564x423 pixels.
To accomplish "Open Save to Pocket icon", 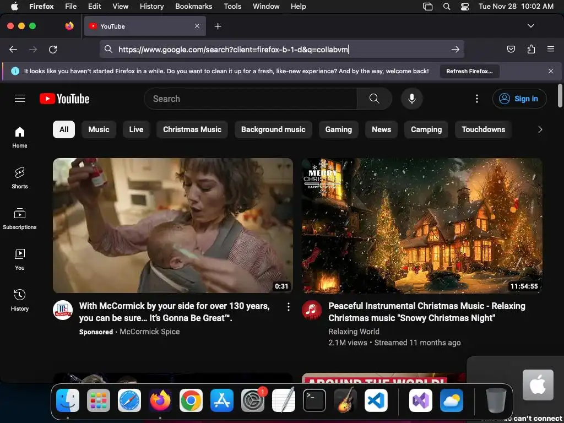I will (x=511, y=49).
